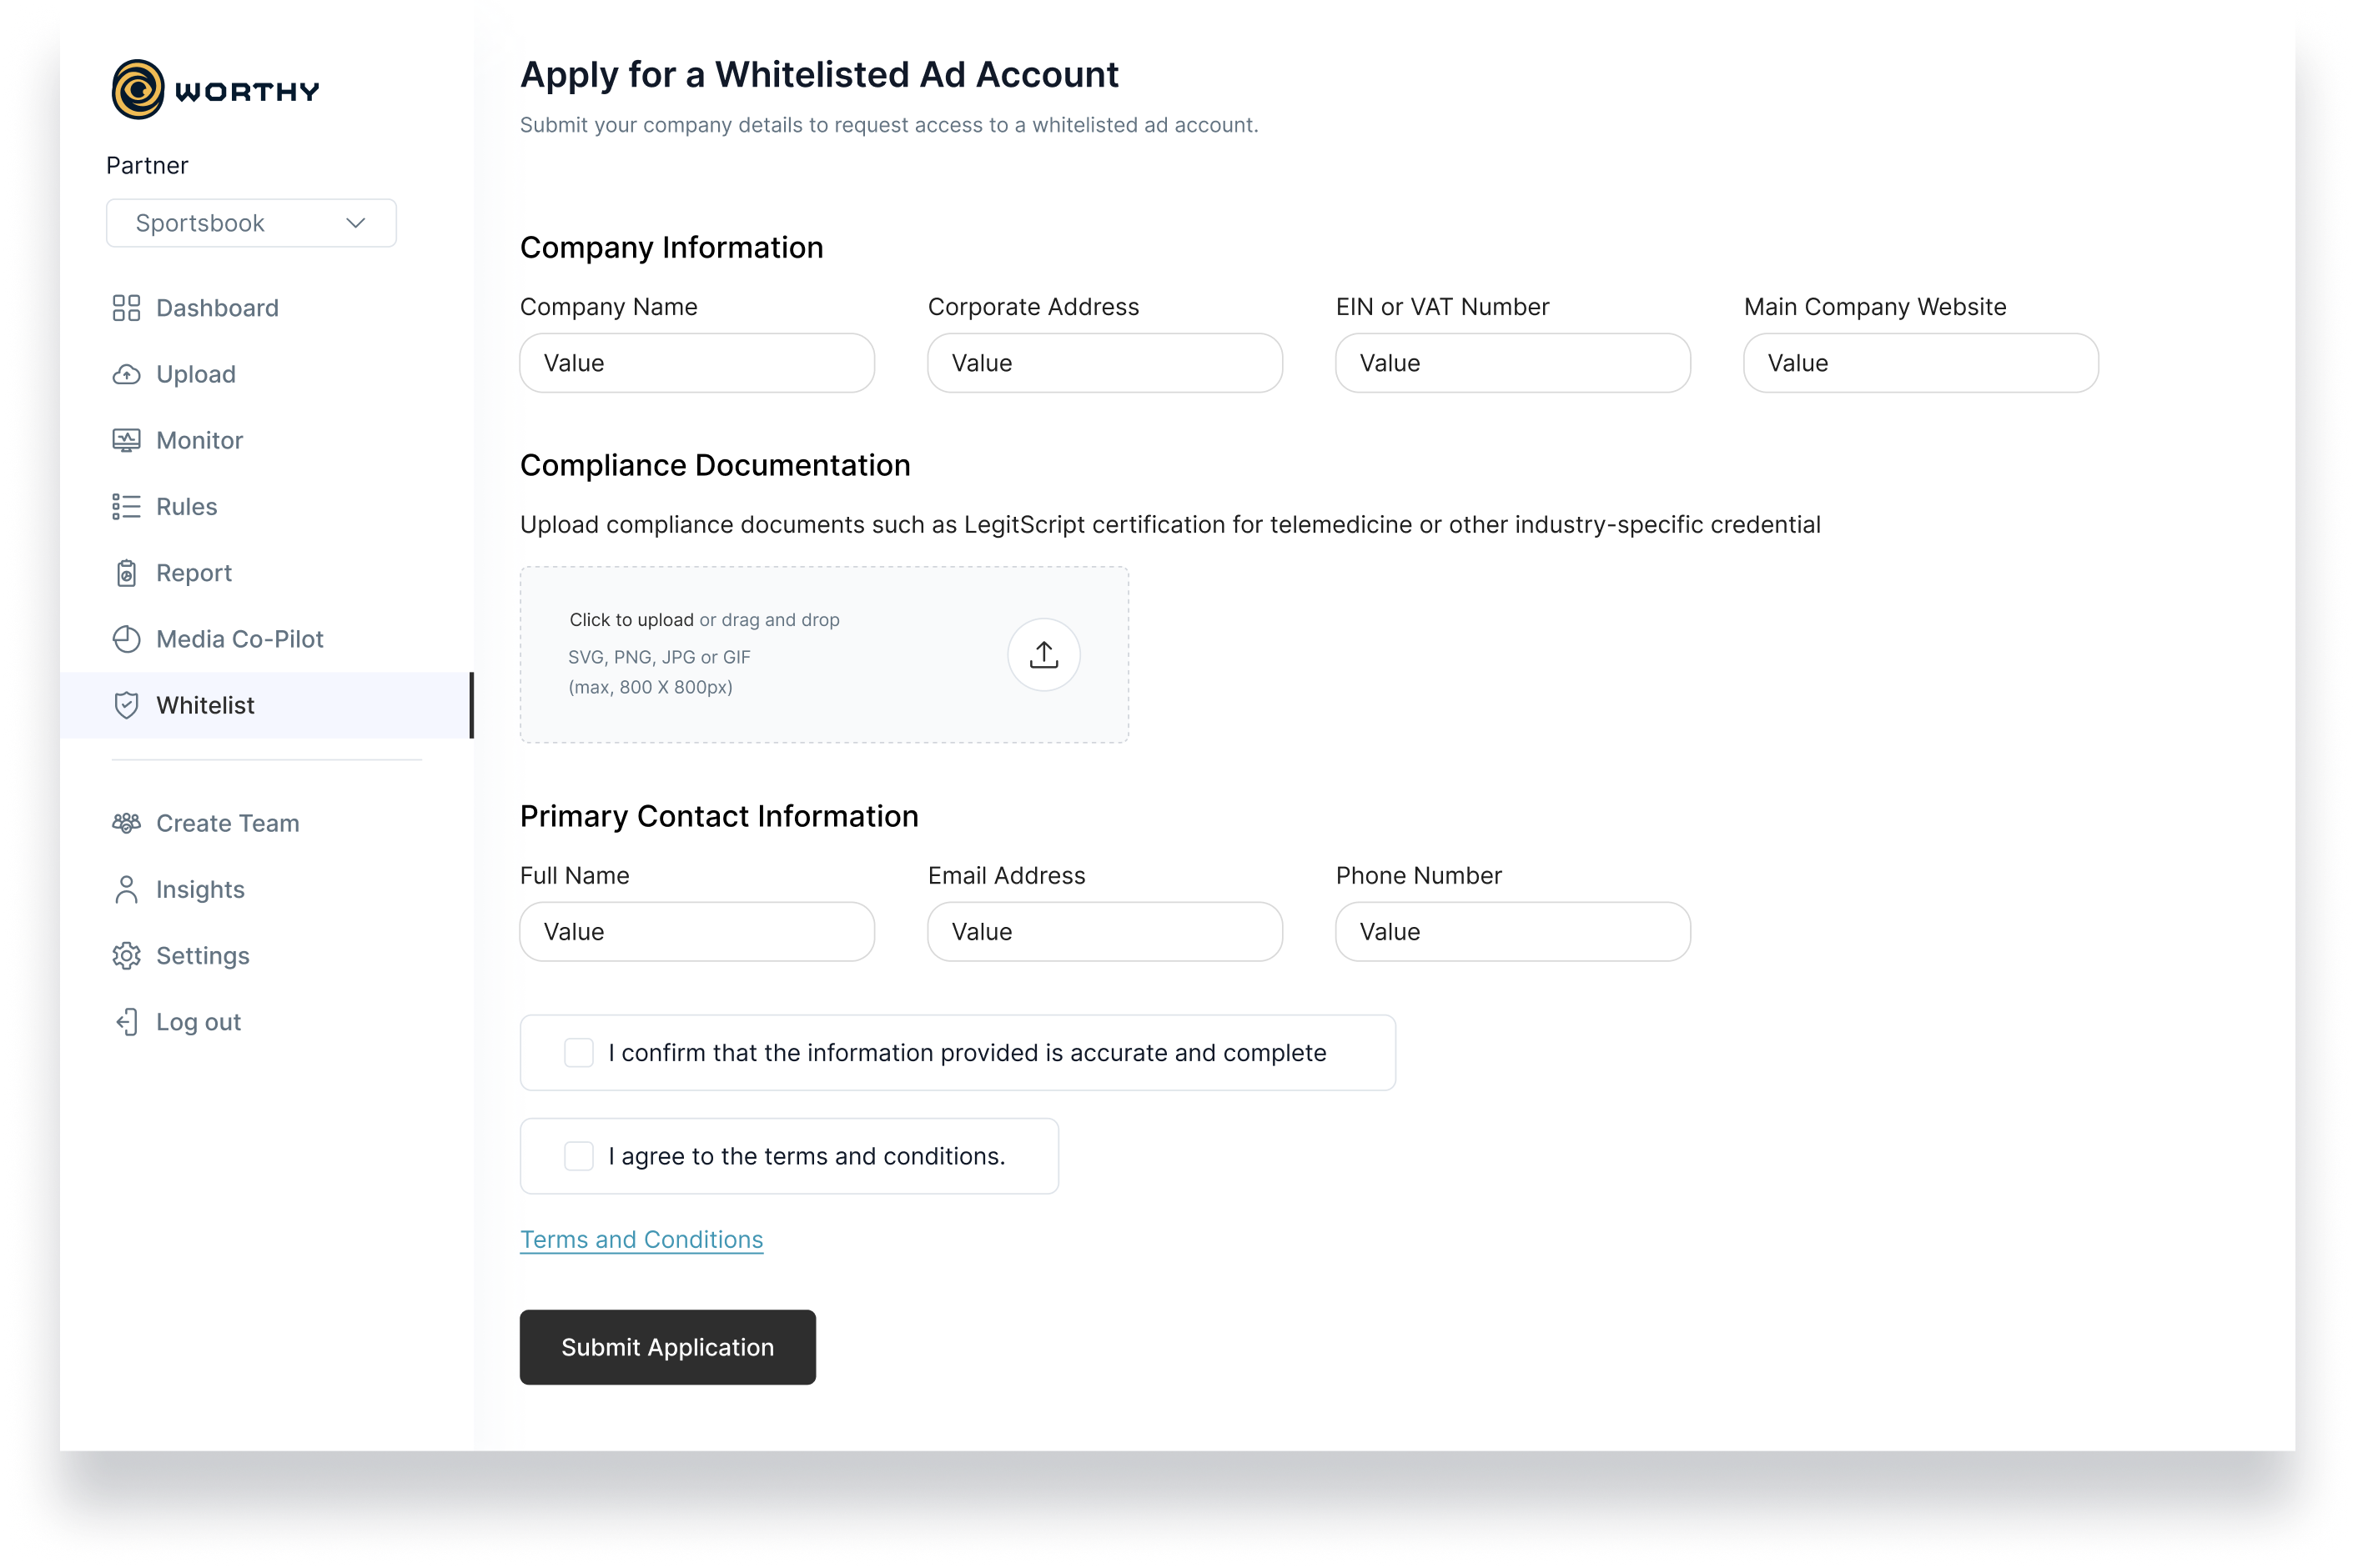
Task: Click the Insights person icon
Action: pos(126,889)
